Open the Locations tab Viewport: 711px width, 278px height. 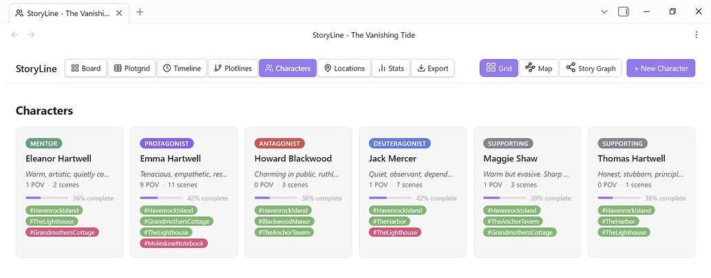(344, 68)
